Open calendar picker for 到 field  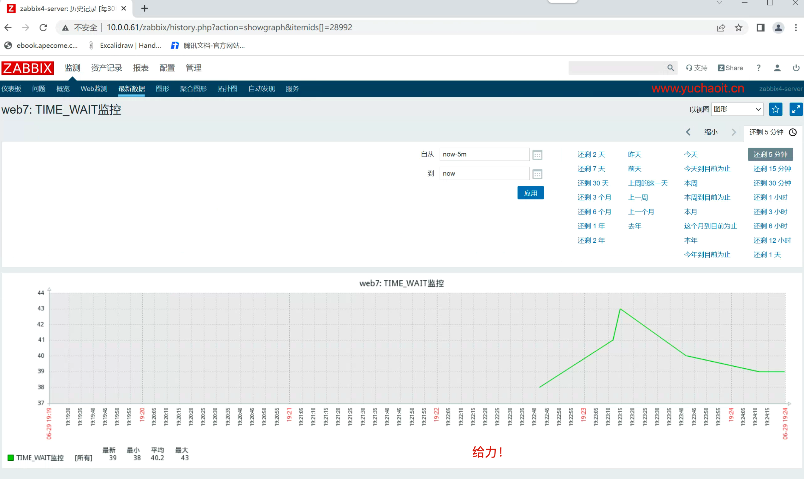tap(537, 174)
